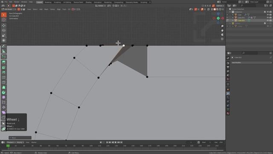Collapse the Collection tree expander
The width and height of the screenshot is (273, 154).
pyautogui.click(x=230, y=12)
